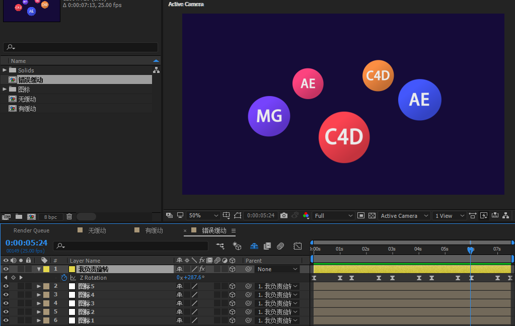Screen dimensions: 515x326
Task: Click the new composition icon
Action: [31, 216]
